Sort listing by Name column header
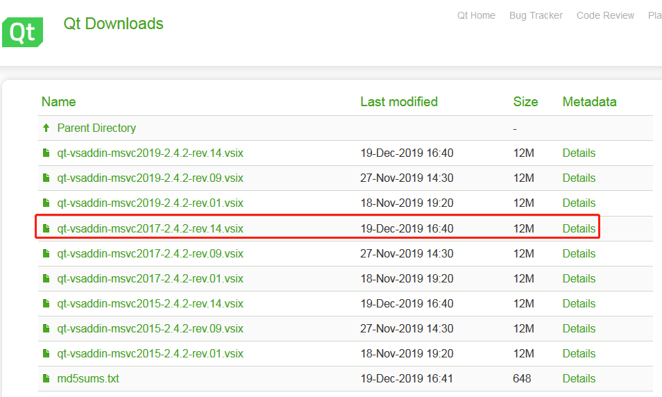The image size is (662, 397). pos(59,102)
